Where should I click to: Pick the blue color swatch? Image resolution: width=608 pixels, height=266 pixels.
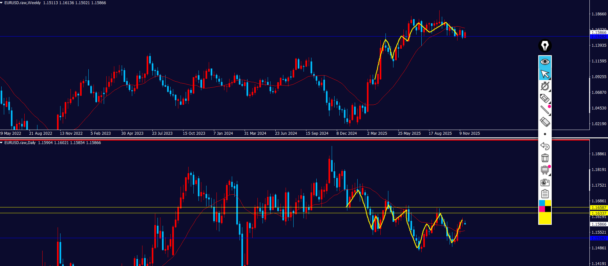[x=542, y=203]
